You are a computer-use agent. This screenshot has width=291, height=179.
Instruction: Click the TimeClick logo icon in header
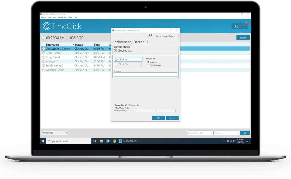pyautogui.click(x=47, y=26)
